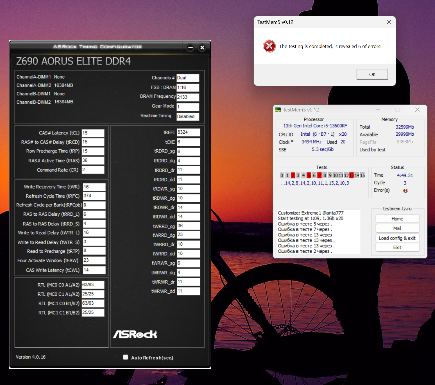435x385 pixels.
Task: Click "Version 4.0.16" in the configurator
Action: (31, 357)
